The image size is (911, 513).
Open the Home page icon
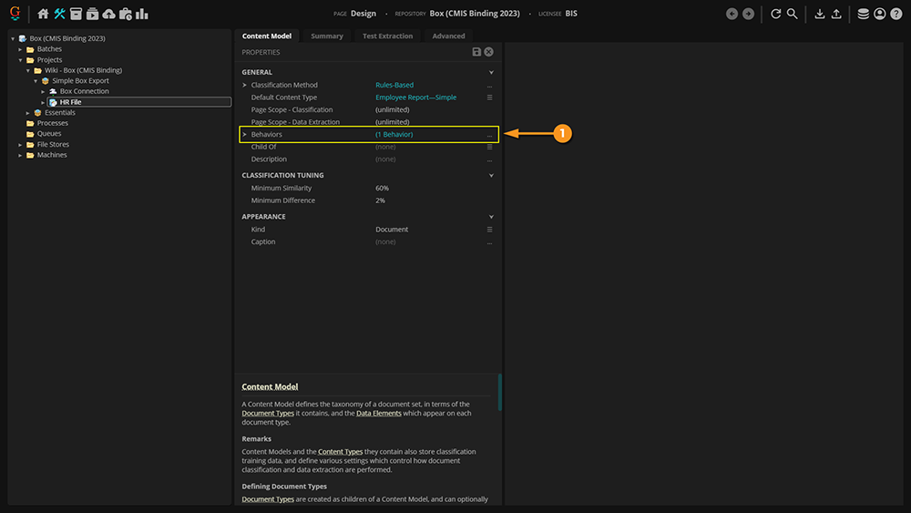click(43, 14)
